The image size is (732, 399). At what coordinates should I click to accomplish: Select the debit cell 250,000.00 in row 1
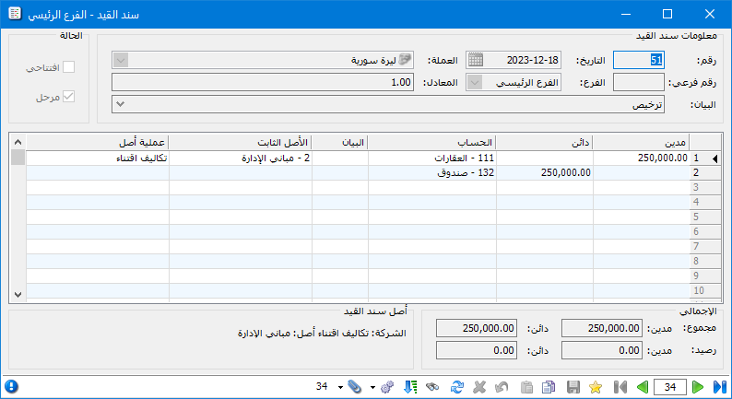click(641, 158)
